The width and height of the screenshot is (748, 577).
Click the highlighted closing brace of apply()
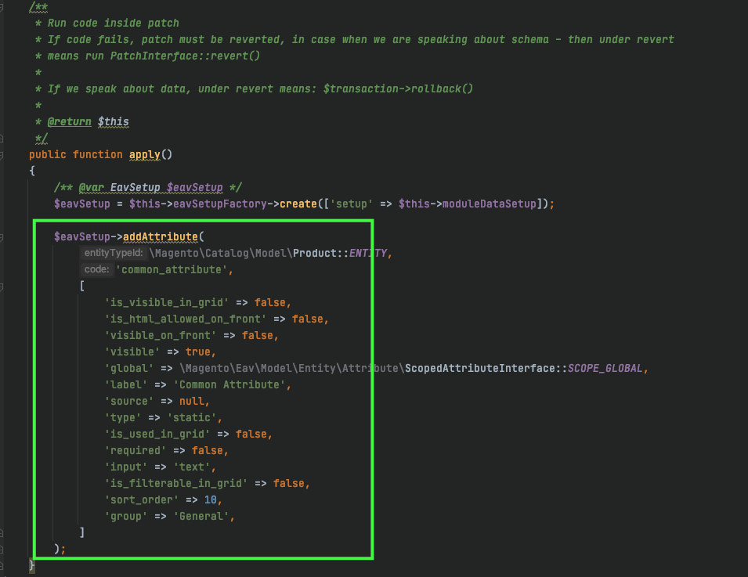click(x=32, y=566)
